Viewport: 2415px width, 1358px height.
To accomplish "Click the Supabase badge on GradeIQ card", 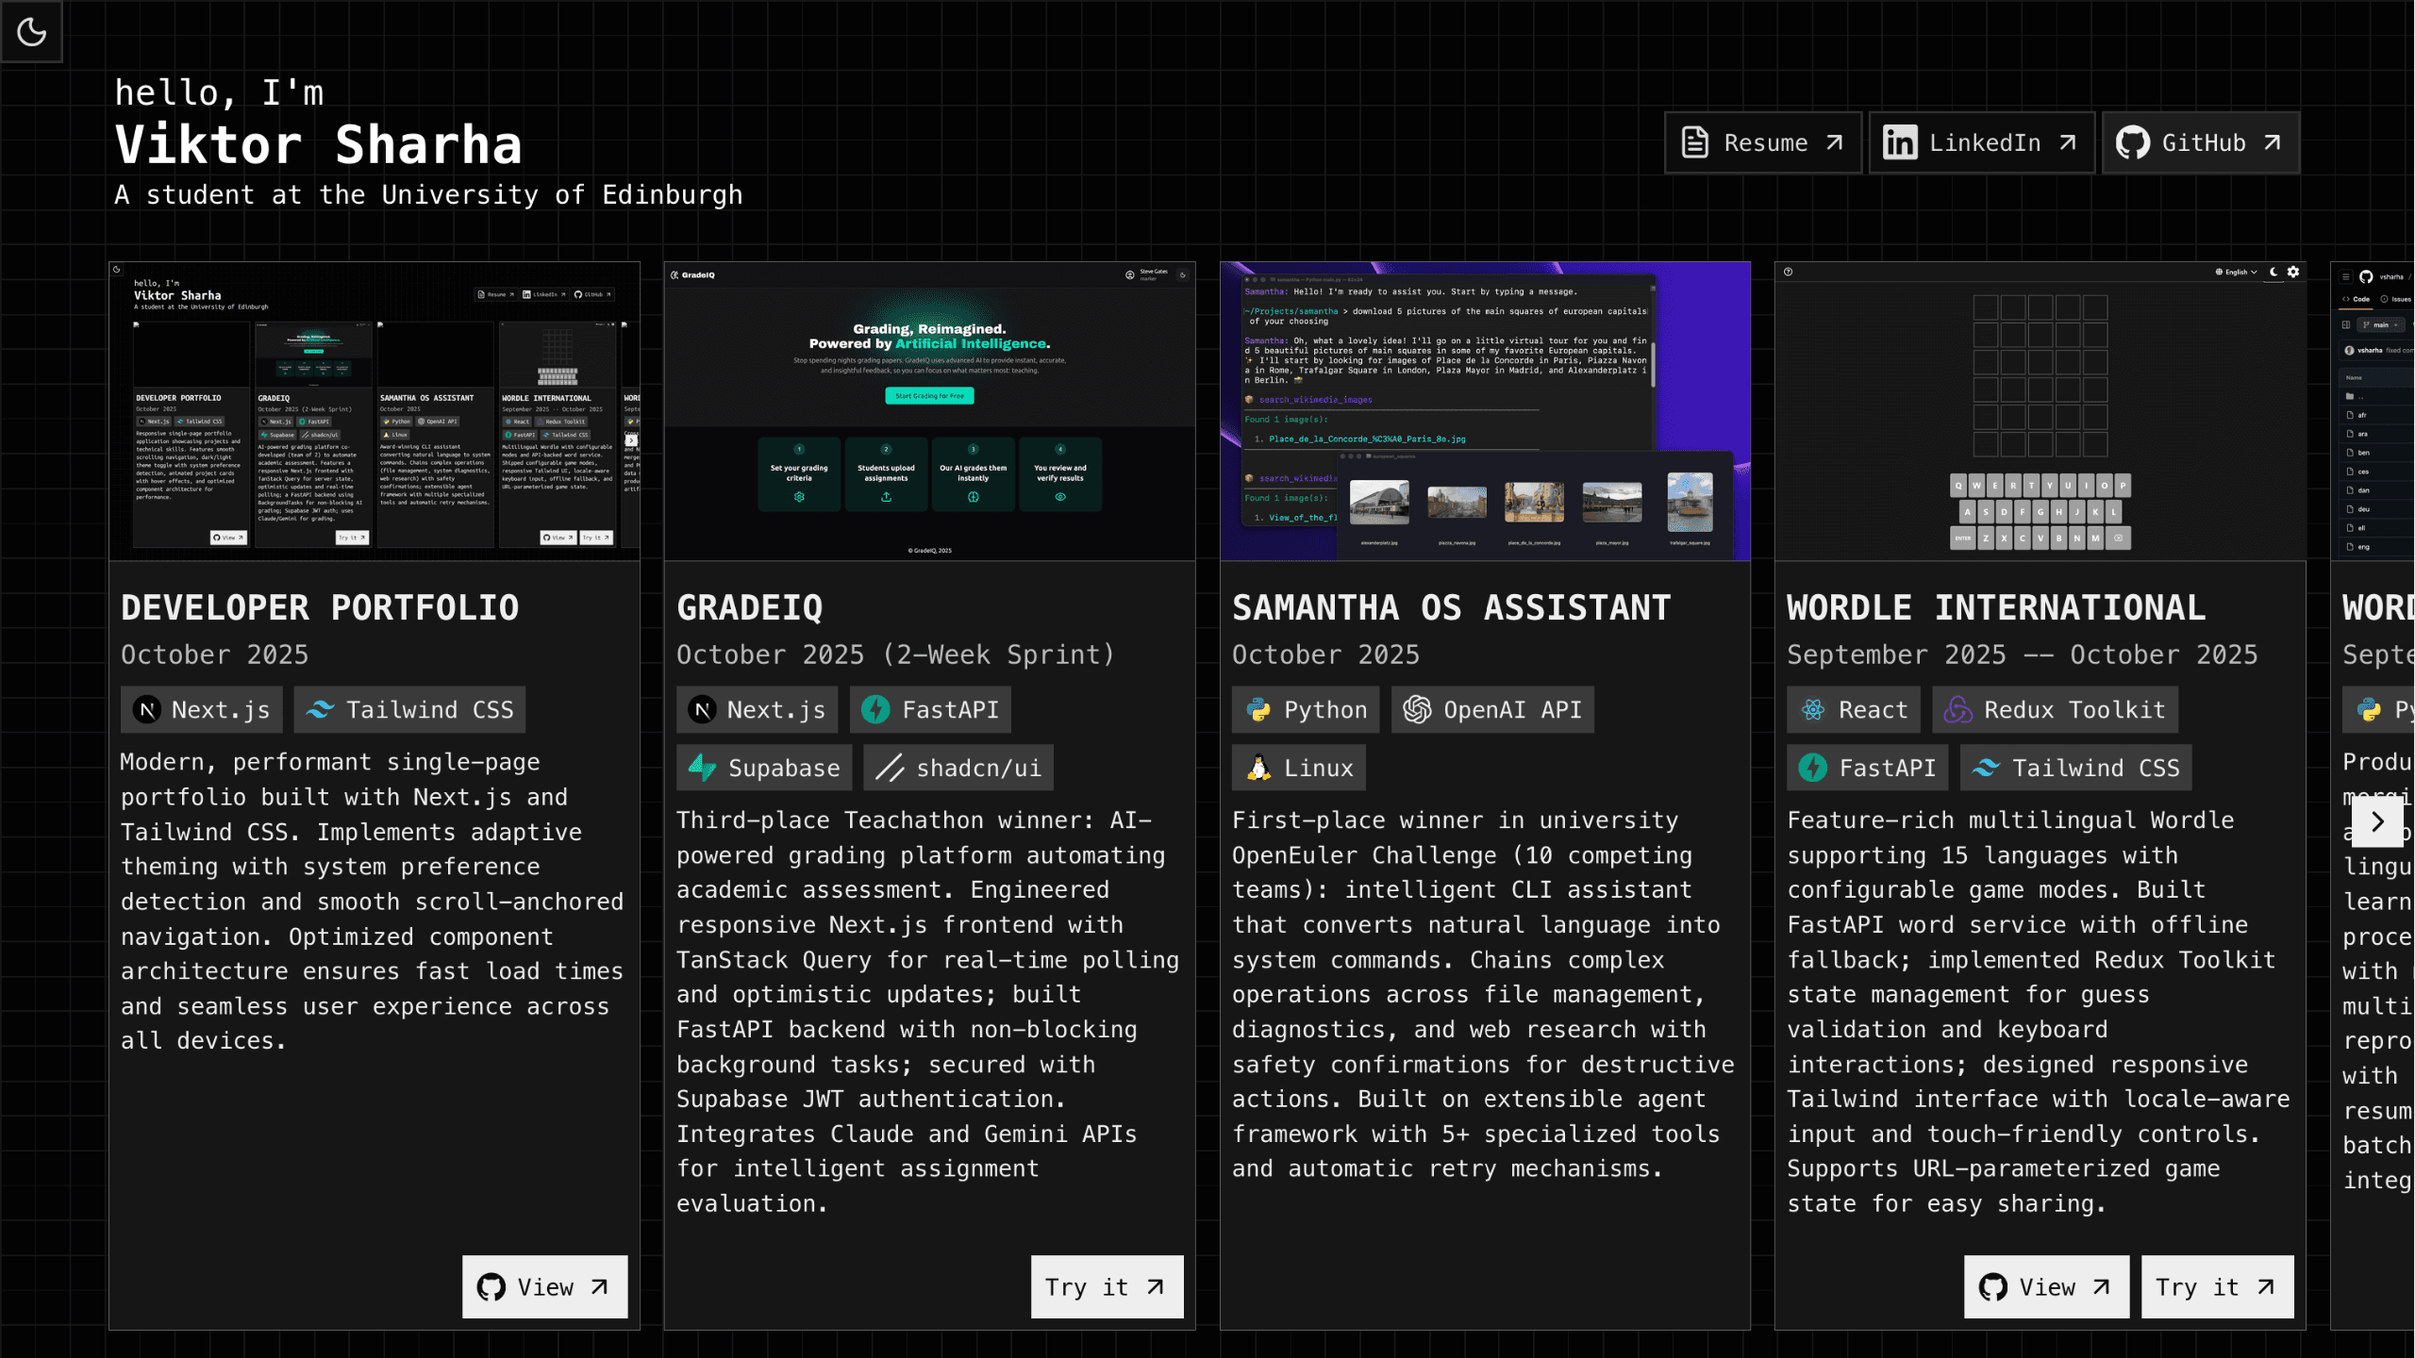I will (x=764, y=767).
